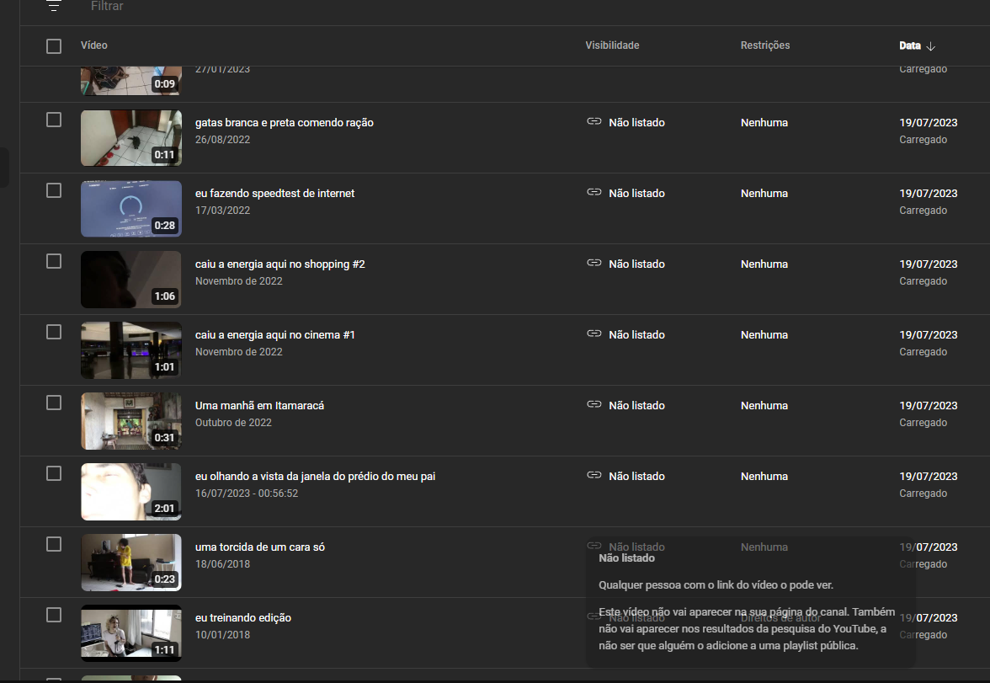990x683 pixels.
Task: Click description 16/07/2023 - 00:56:52
Action: pos(246,494)
